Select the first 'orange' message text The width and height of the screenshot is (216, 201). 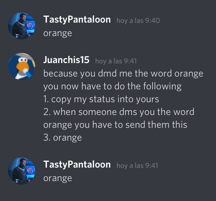click(x=58, y=33)
